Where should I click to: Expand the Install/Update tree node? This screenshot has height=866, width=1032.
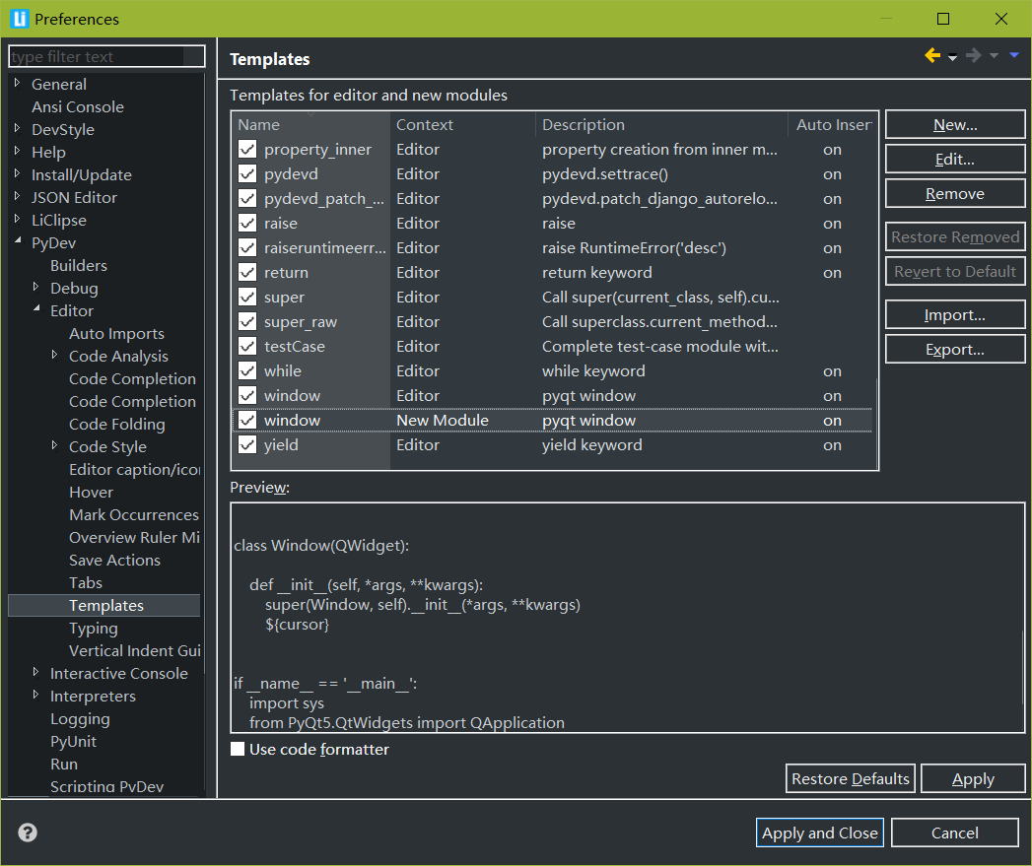[18, 173]
